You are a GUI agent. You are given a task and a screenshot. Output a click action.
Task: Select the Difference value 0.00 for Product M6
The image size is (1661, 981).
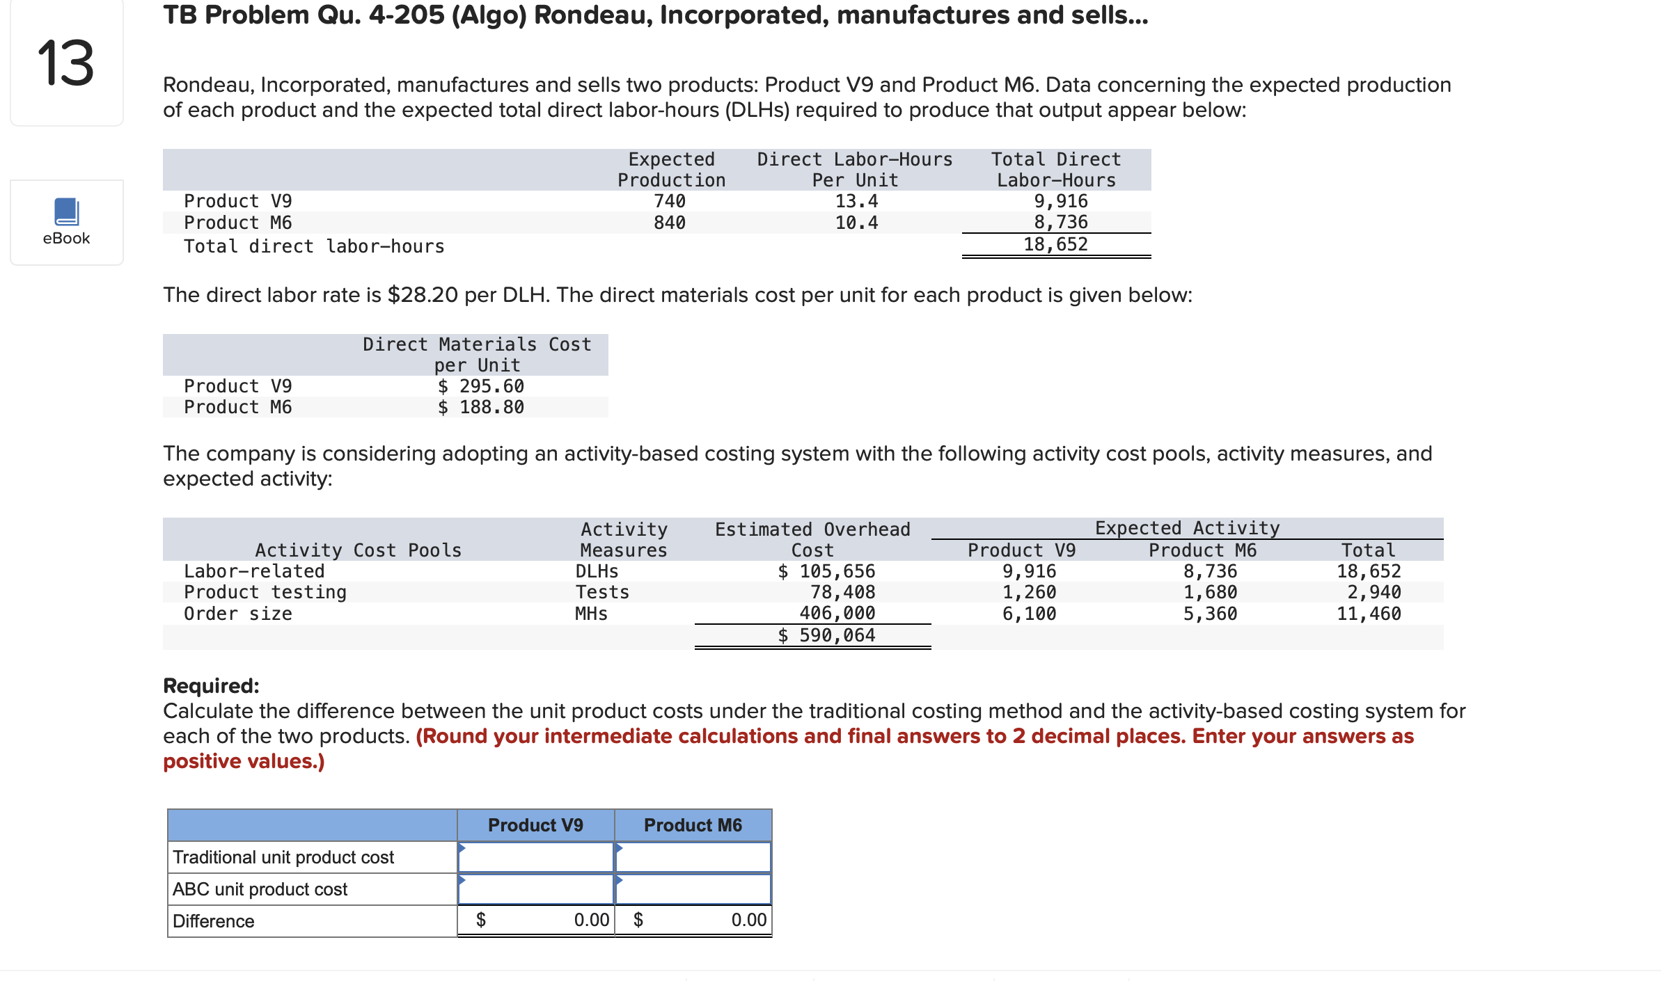pyautogui.click(x=747, y=920)
